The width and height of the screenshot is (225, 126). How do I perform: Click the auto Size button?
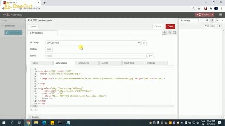click(49, 49)
